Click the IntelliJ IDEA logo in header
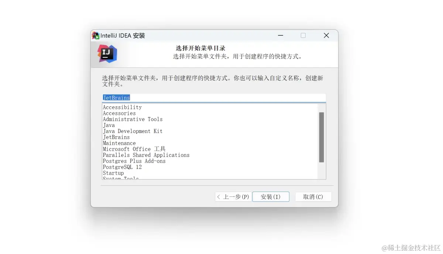 coord(107,54)
